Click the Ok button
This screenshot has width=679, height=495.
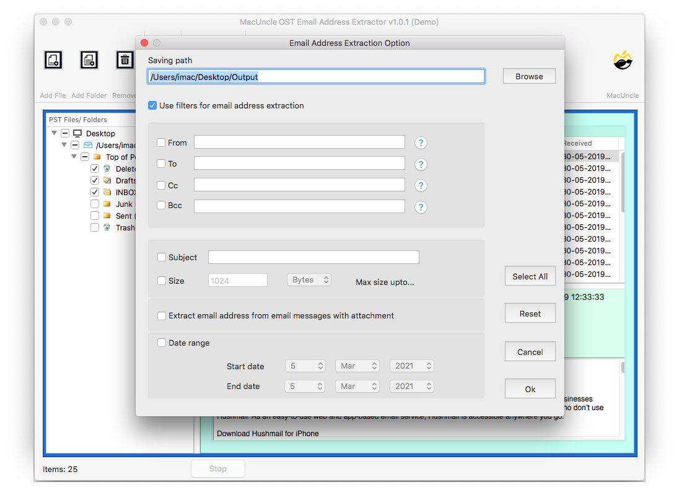pos(530,389)
